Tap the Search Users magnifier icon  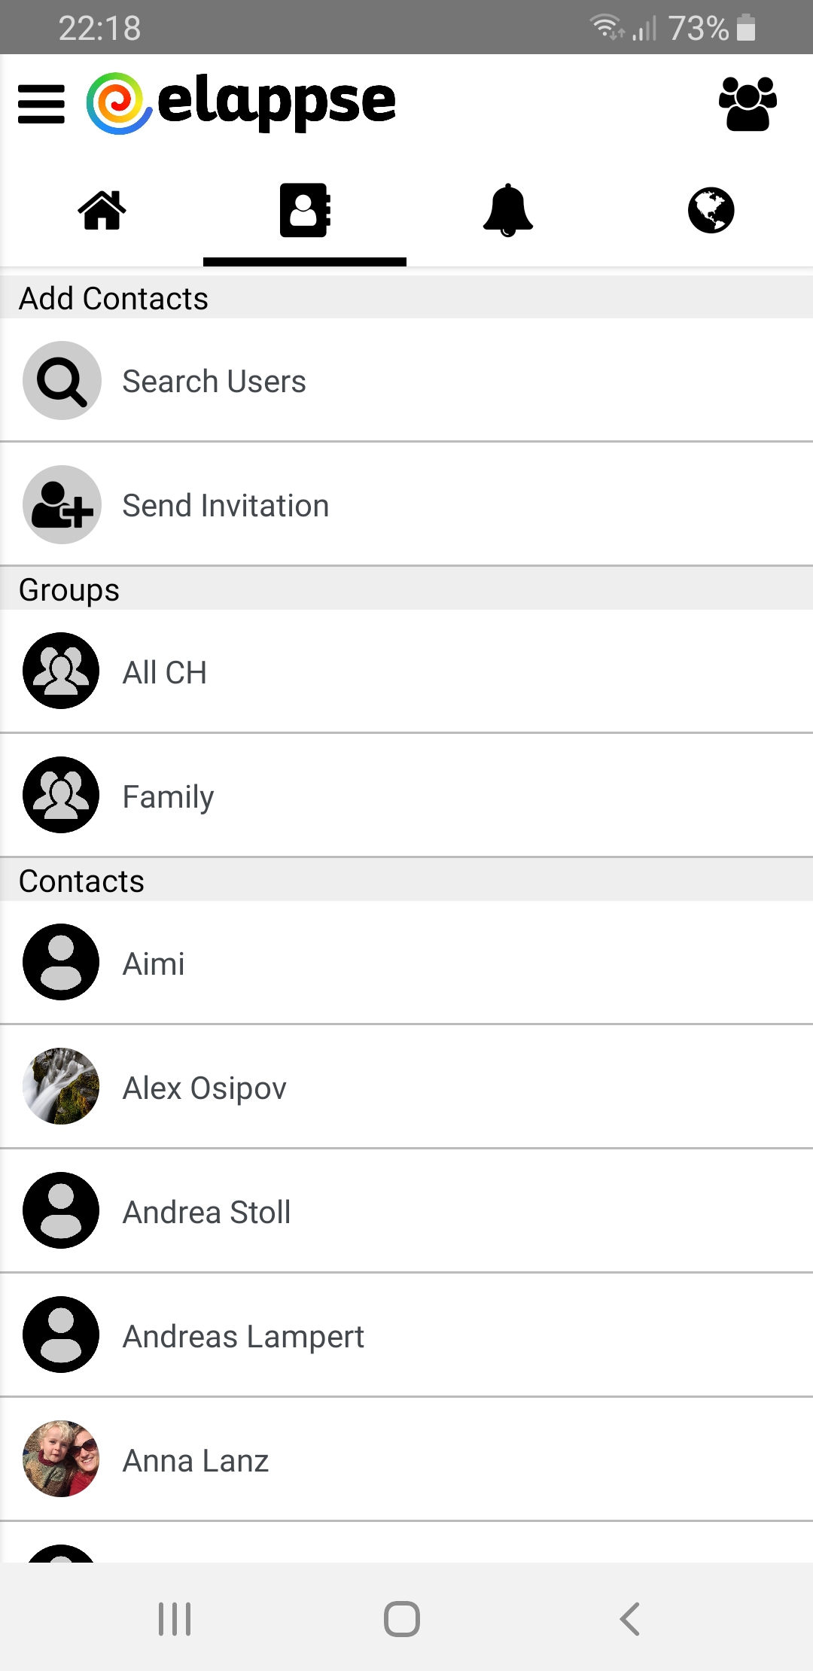[x=62, y=381]
